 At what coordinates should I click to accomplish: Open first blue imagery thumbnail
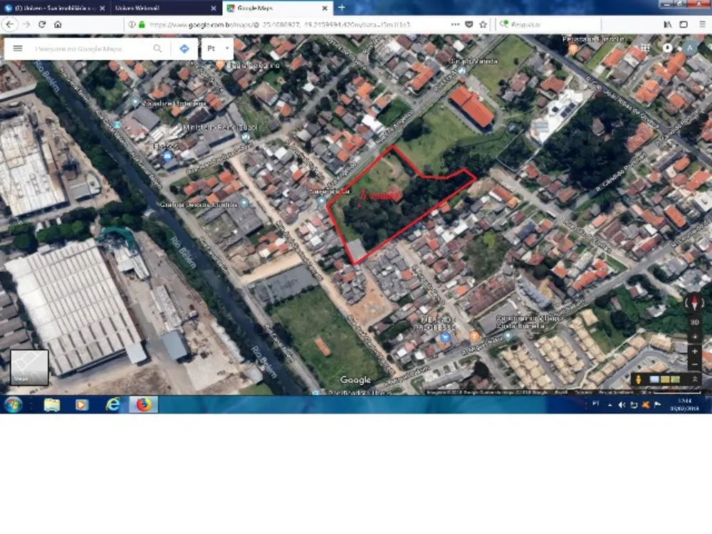pos(654,379)
